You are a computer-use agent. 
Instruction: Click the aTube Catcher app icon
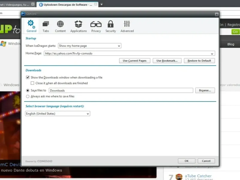pos(179,177)
